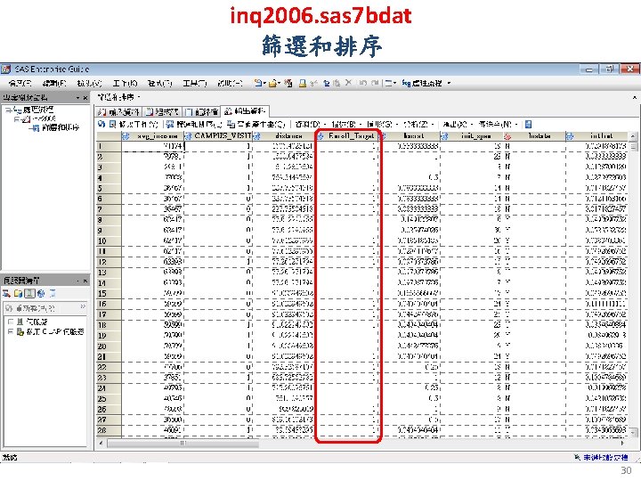Screen dimensions: 641x481
Task: Close the server list panel
Action: pyautogui.click(x=85, y=281)
